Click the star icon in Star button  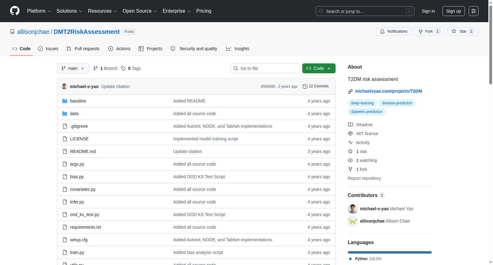pyautogui.click(x=454, y=31)
